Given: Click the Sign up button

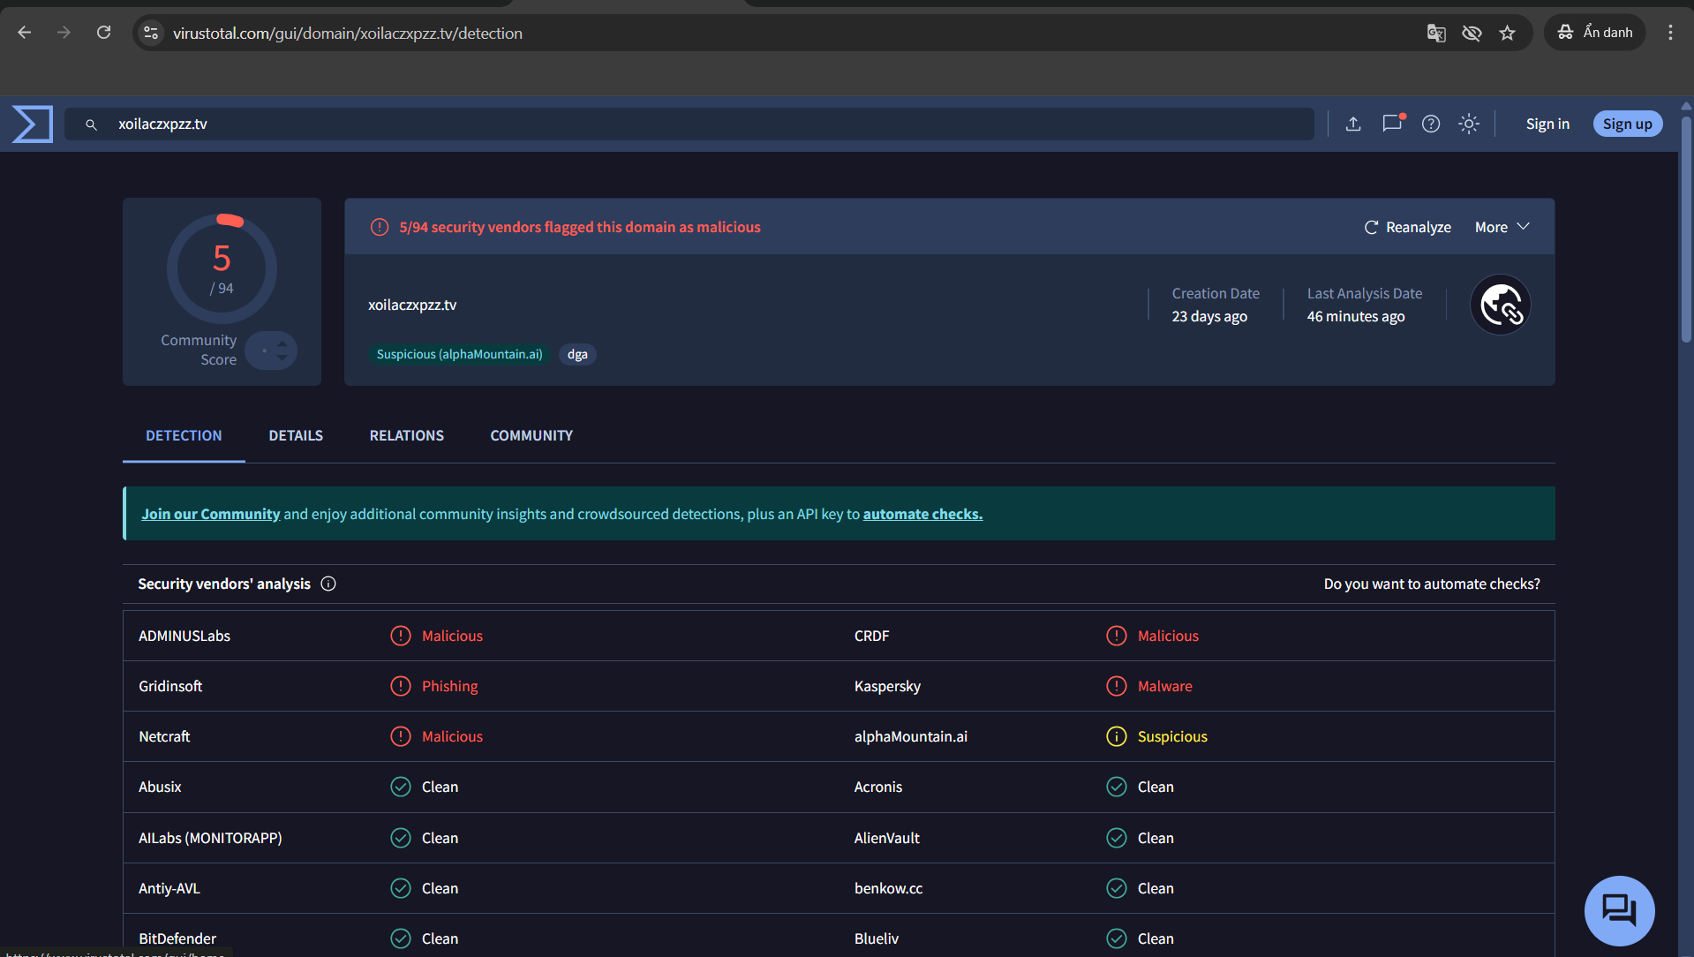Looking at the screenshot, I should pyautogui.click(x=1628, y=124).
